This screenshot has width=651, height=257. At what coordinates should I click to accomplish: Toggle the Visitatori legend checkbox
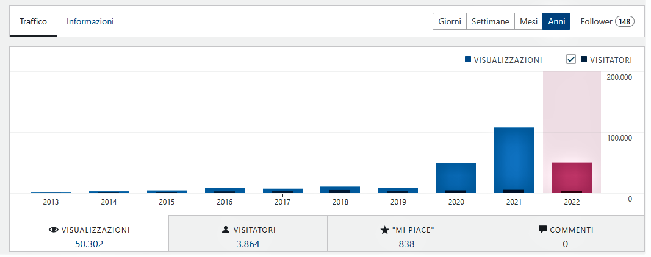571,60
